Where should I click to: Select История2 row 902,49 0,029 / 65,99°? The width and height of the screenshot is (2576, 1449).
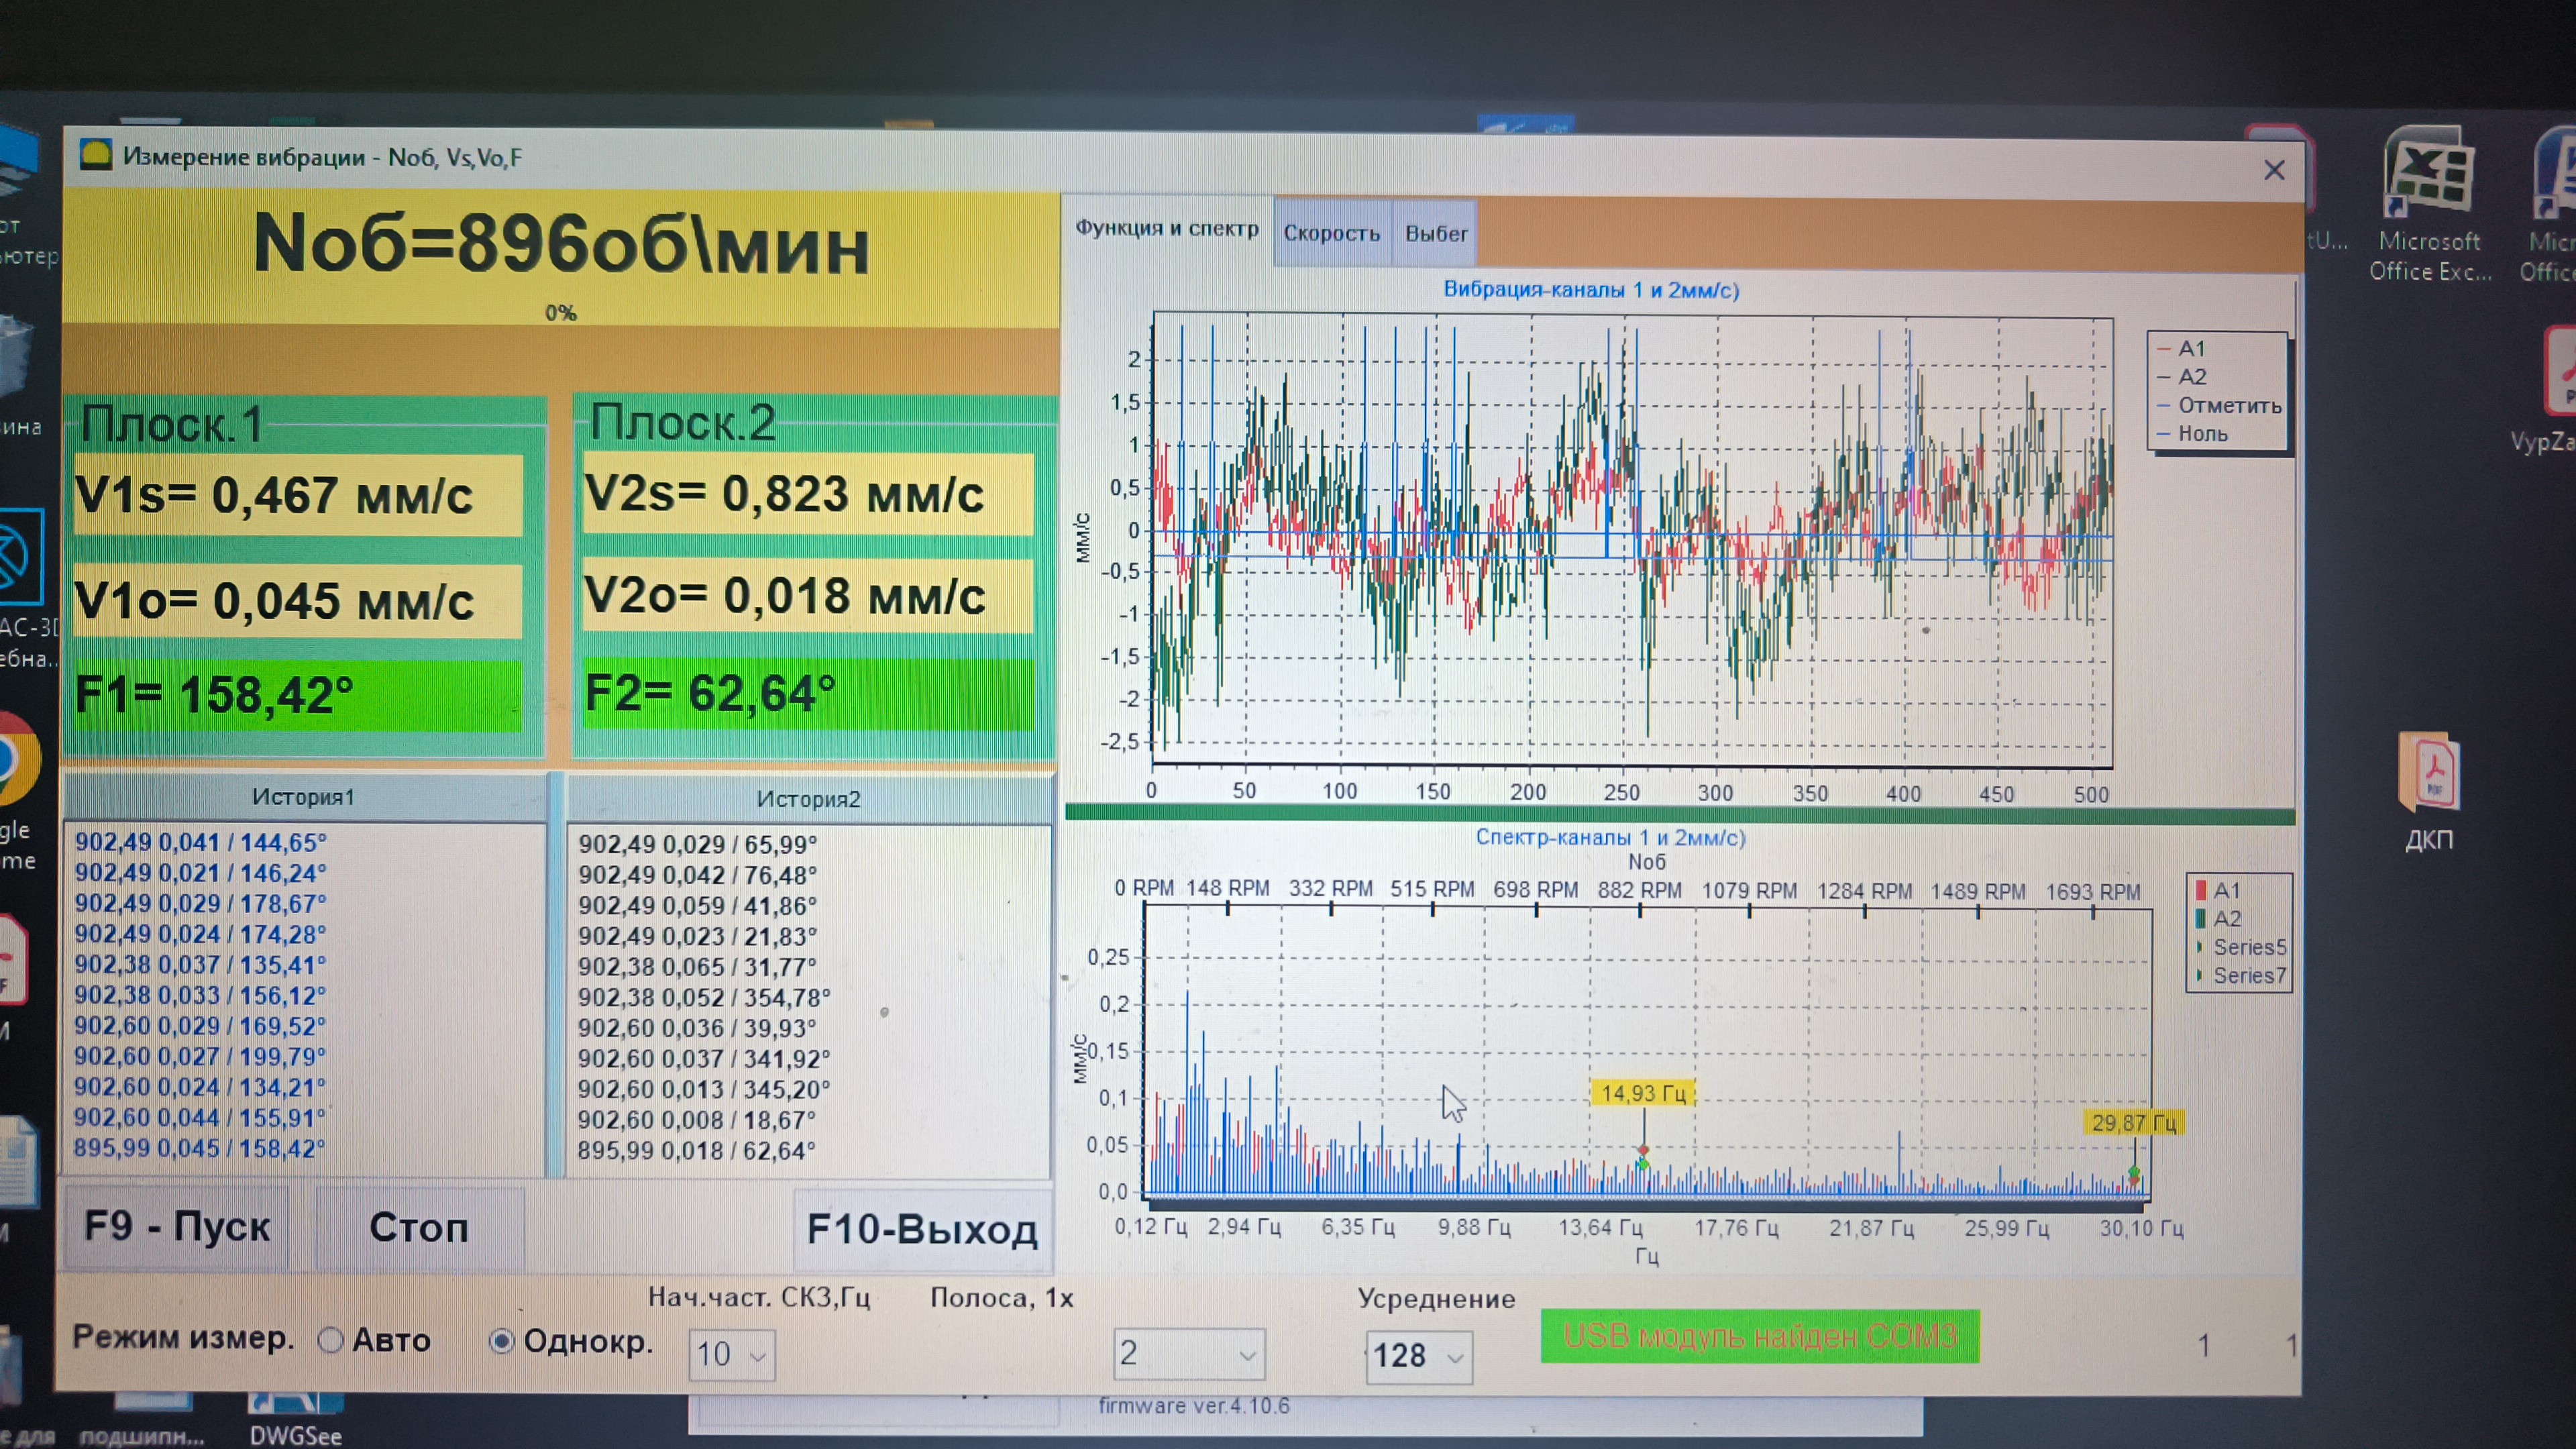[697, 845]
